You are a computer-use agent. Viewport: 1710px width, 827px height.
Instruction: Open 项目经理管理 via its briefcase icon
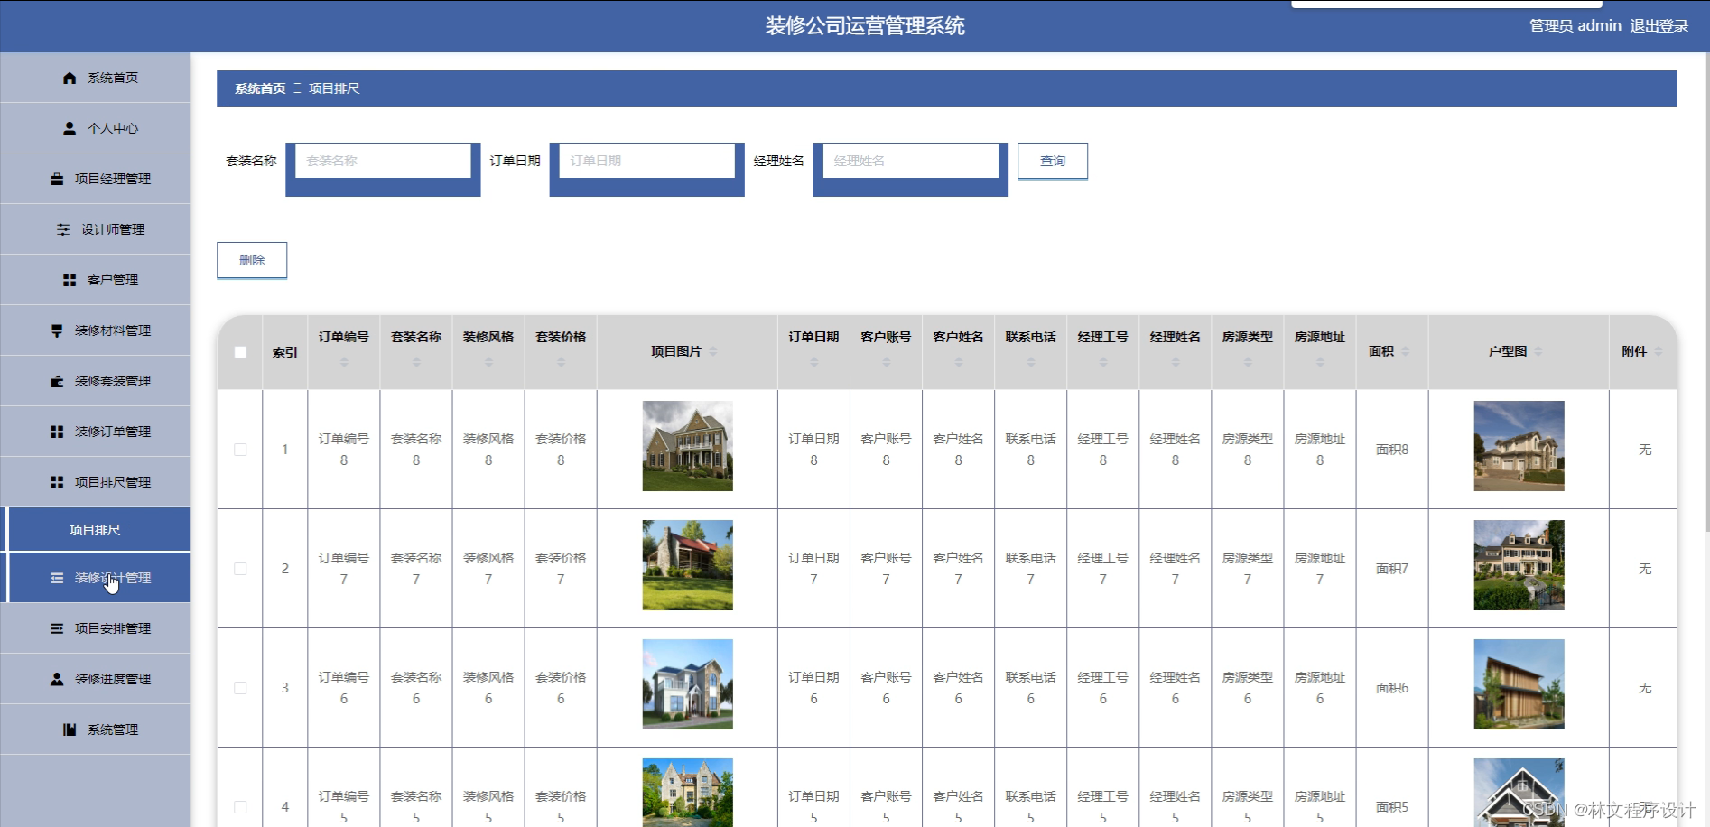(x=56, y=179)
